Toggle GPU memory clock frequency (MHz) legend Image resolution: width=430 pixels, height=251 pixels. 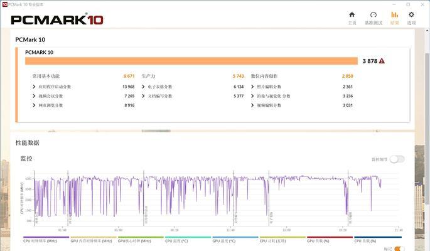coord(94,240)
